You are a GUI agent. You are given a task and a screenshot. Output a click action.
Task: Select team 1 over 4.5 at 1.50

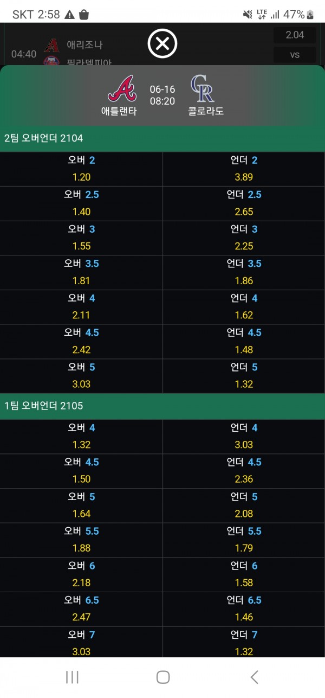[x=81, y=471]
